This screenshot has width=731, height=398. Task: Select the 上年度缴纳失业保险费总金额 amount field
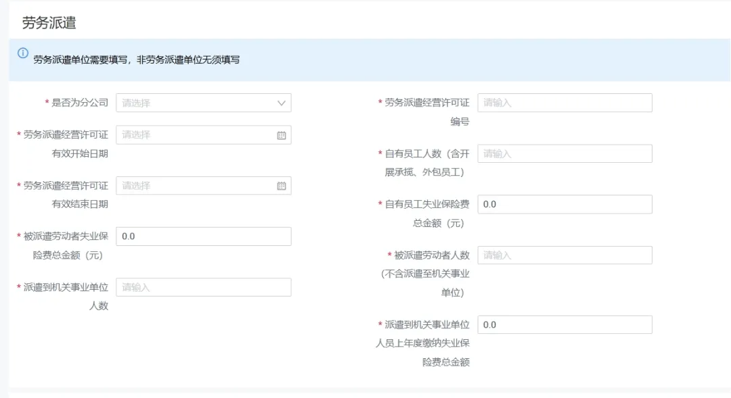click(564, 325)
